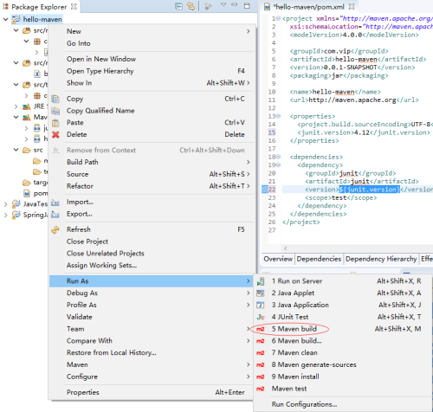This screenshot has width=433, height=412.
Task: Click Collapse All icon in Package Explorer
Action: coord(178,6)
